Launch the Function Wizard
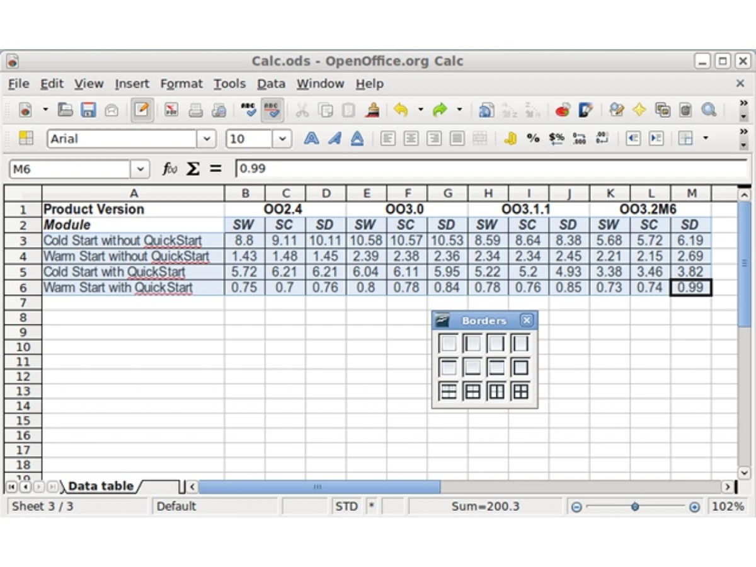This screenshot has width=756, height=567. pos(169,169)
